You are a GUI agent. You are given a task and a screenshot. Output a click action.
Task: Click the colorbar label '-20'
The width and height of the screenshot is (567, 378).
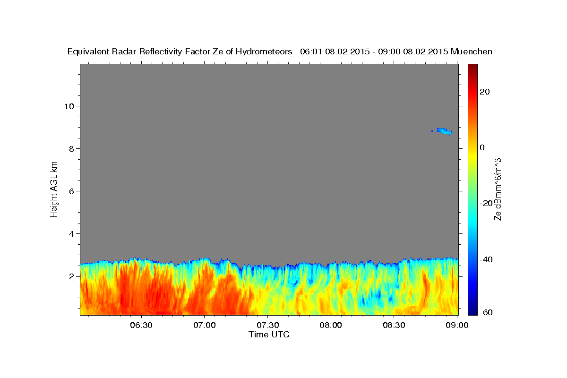pyautogui.click(x=486, y=203)
